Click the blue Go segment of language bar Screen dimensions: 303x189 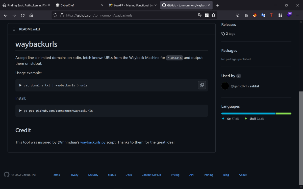(x=248, y=113)
